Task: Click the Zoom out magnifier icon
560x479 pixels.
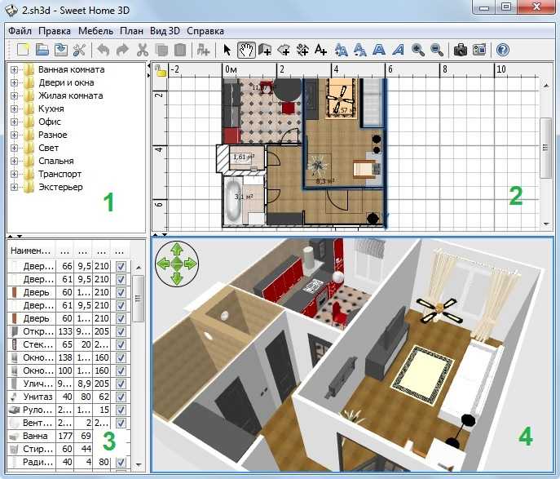Action: click(x=436, y=50)
